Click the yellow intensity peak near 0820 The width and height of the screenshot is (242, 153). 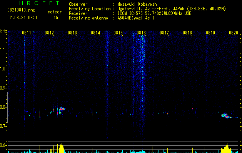pos(227,148)
